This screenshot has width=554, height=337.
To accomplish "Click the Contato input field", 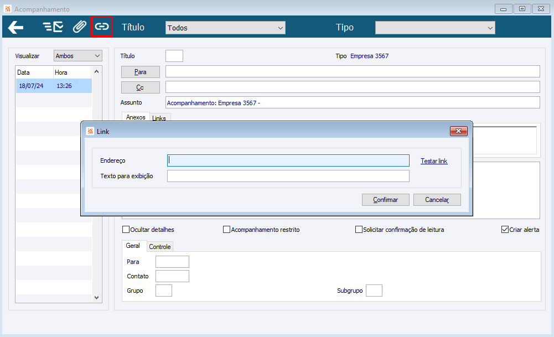I will (173, 276).
